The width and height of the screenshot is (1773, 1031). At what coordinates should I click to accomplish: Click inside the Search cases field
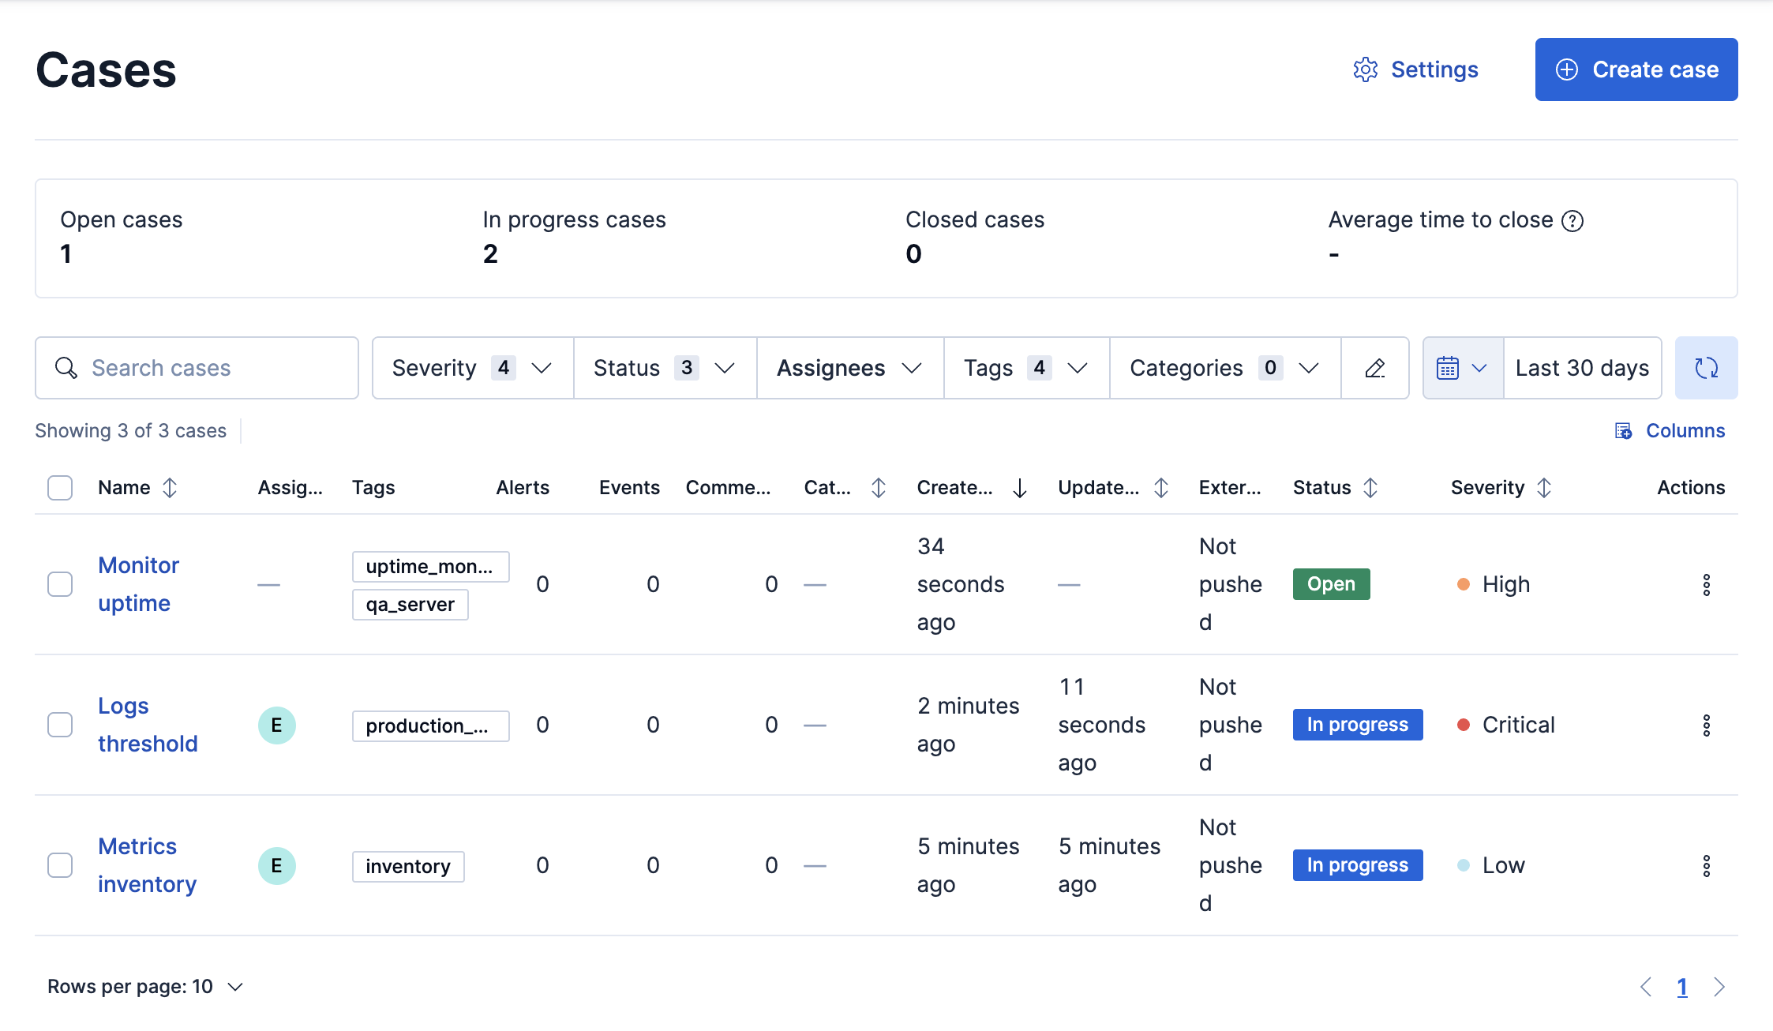click(x=196, y=368)
